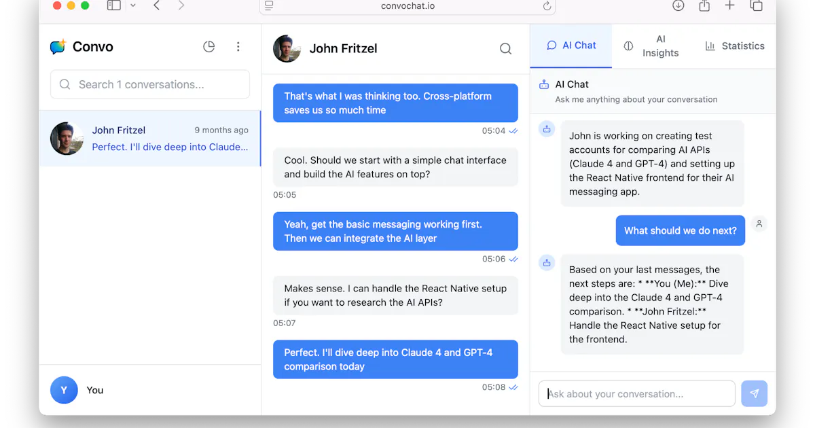Image resolution: width=815 pixels, height=428 pixels.
Task: Click the Ask me anything subtitle
Action: (x=636, y=99)
